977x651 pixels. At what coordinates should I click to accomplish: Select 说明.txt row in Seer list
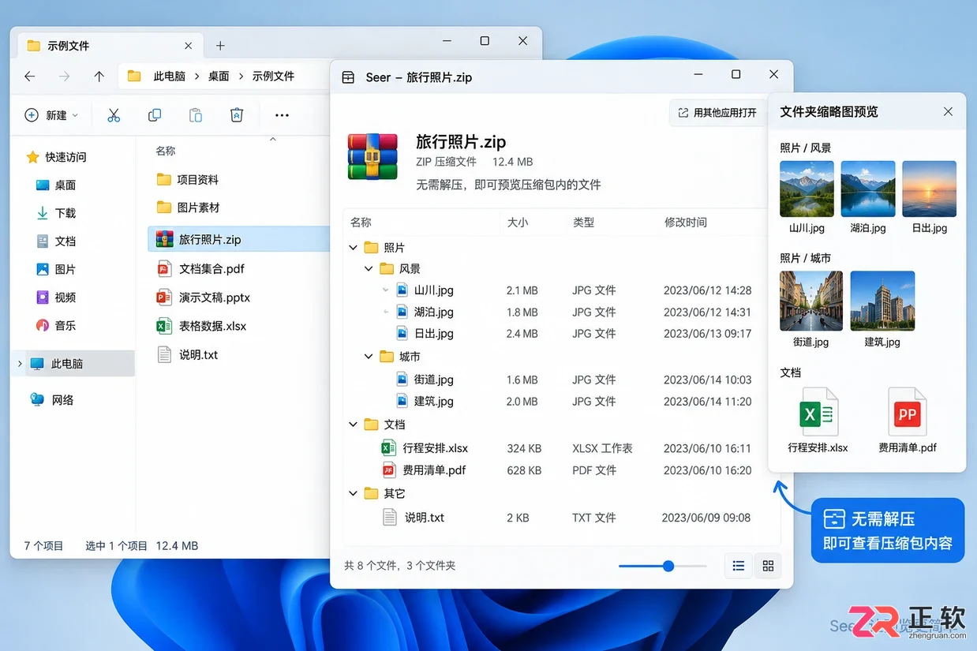tap(556, 518)
